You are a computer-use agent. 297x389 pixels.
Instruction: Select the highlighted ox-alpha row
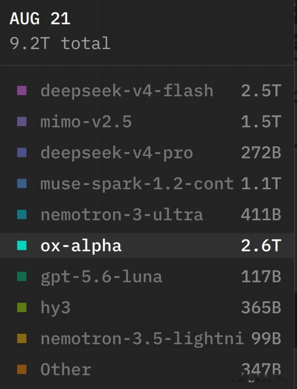click(147, 245)
